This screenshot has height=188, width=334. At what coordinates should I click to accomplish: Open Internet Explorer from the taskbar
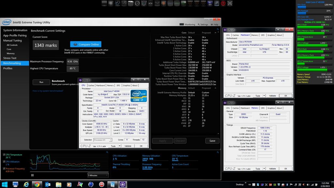click(26, 184)
